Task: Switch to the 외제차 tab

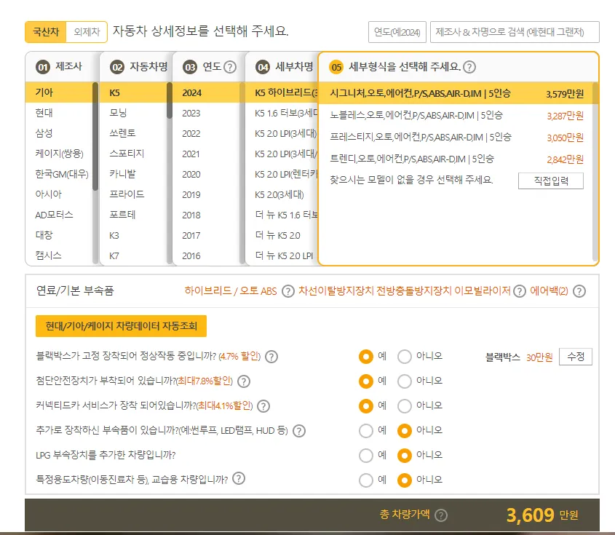Action: click(x=89, y=32)
